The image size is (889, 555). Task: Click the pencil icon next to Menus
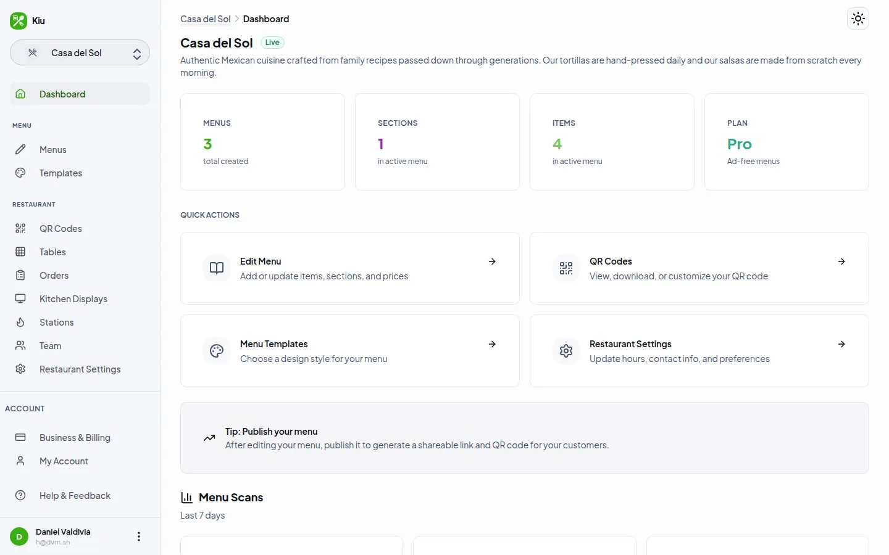click(20, 149)
